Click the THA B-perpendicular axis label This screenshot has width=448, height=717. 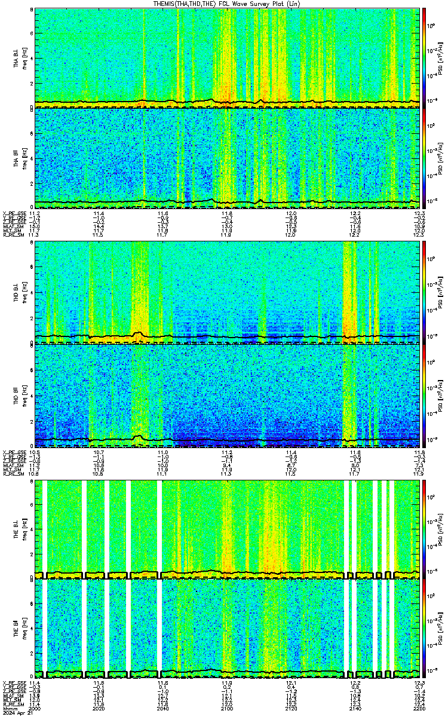coord(17,58)
